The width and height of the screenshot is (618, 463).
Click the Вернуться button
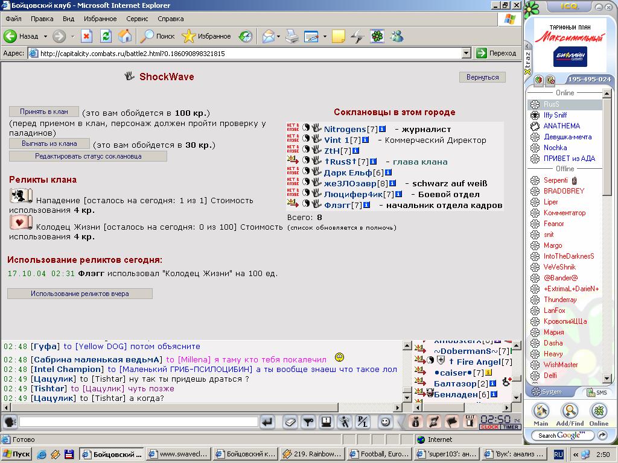(x=482, y=77)
